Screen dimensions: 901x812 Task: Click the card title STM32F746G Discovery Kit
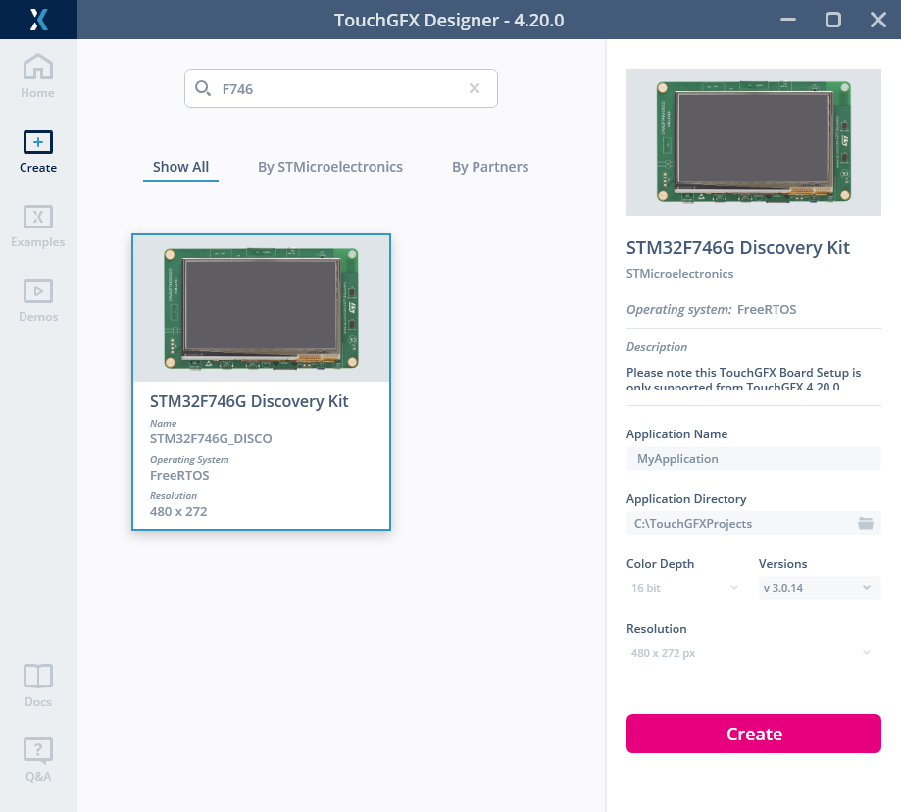tap(249, 401)
